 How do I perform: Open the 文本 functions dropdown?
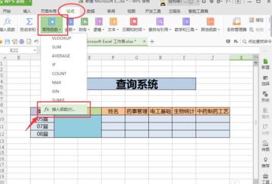pos(113,25)
